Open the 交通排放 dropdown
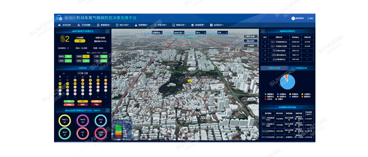 (x=156, y=33)
